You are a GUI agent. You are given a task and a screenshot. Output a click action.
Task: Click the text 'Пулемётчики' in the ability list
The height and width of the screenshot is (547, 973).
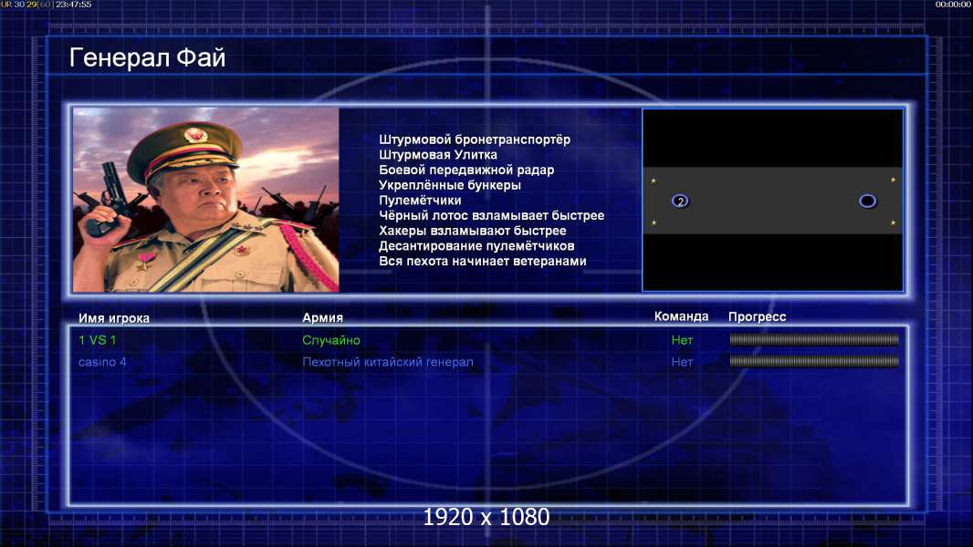pyautogui.click(x=420, y=200)
